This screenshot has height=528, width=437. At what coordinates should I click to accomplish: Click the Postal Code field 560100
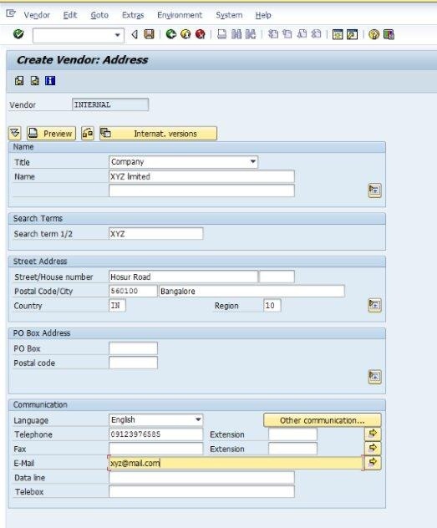click(x=133, y=292)
